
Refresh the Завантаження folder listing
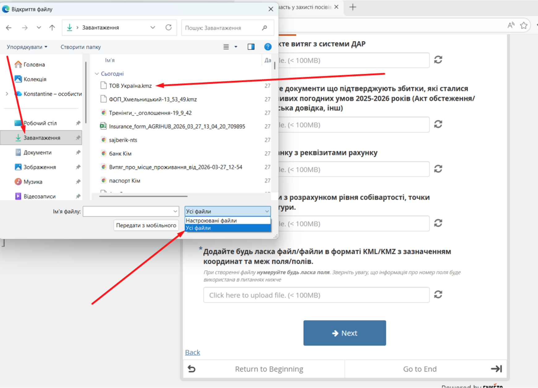click(168, 27)
